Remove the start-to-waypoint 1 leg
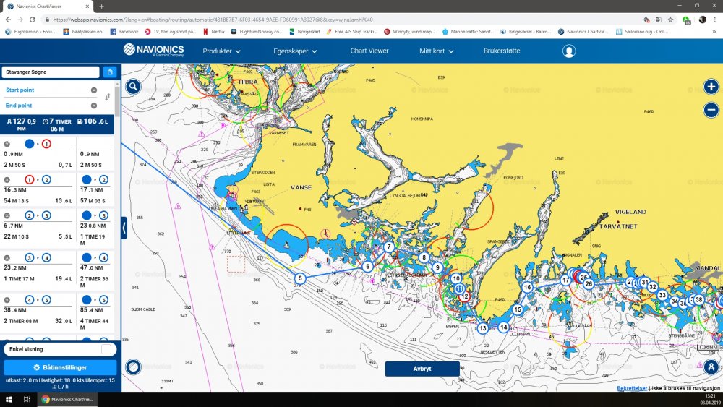Screen dimensions: 723x407 pyautogui.click(x=7, y=144)
